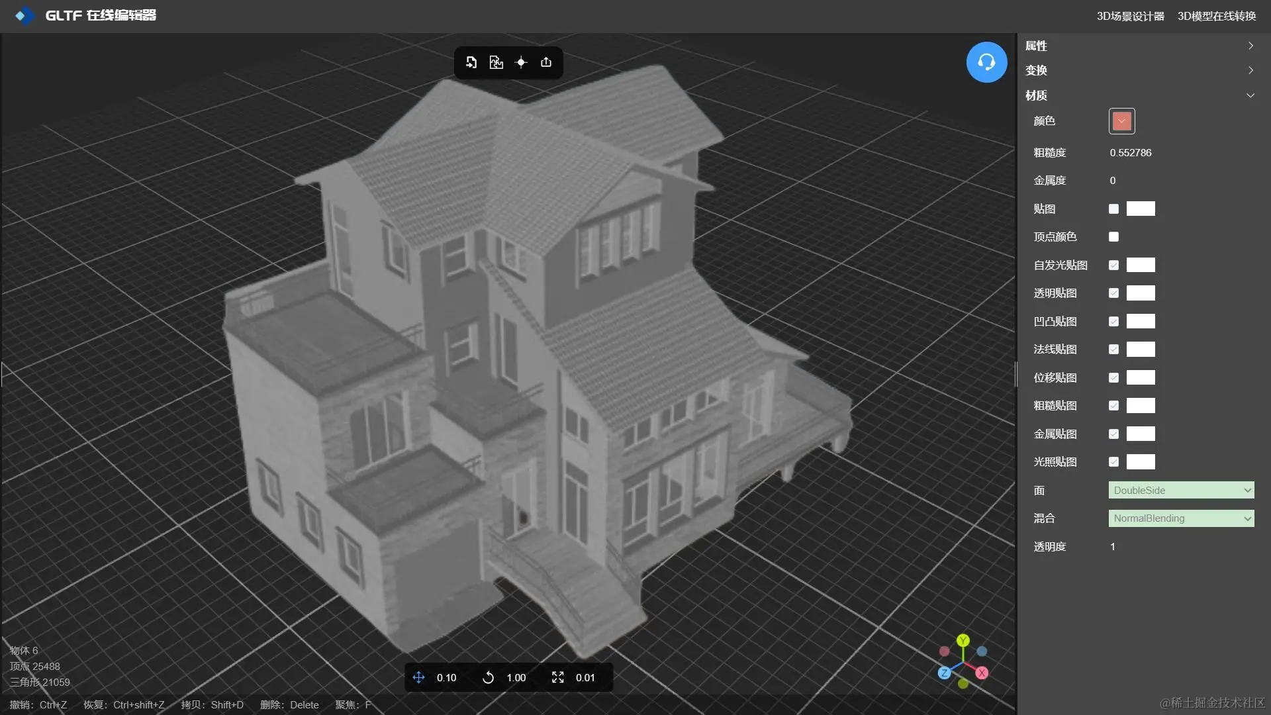Uncheck the 法线贴图 normal map checkbox
Viewport: 1271px width, 715px height.
coord(1113,350)
